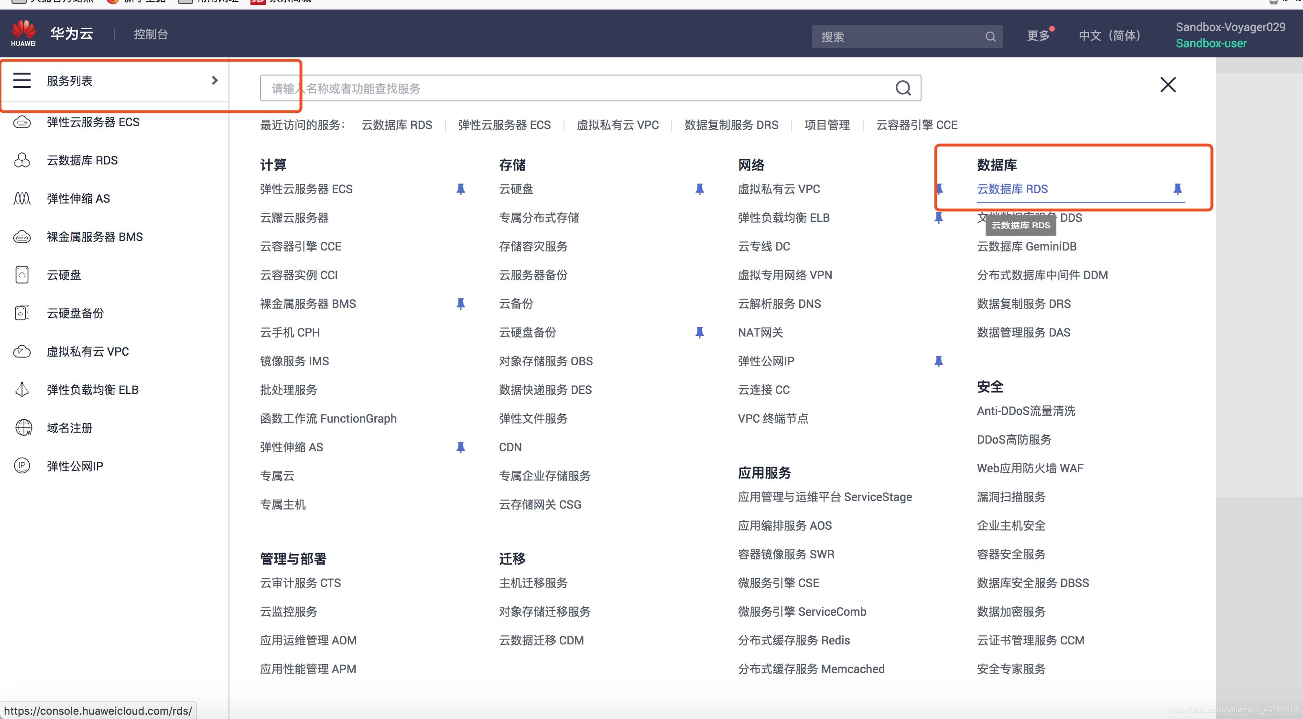
Task: Click the 弹性伸缩 AS sidebar icon
Action: (22, 198)
